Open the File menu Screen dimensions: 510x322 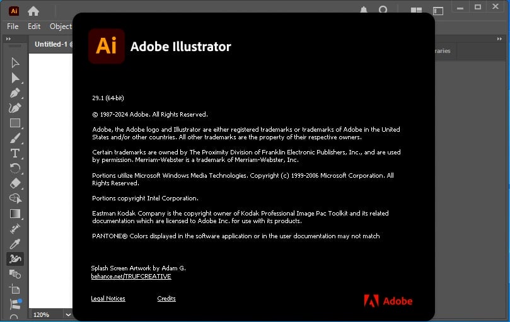13,26
